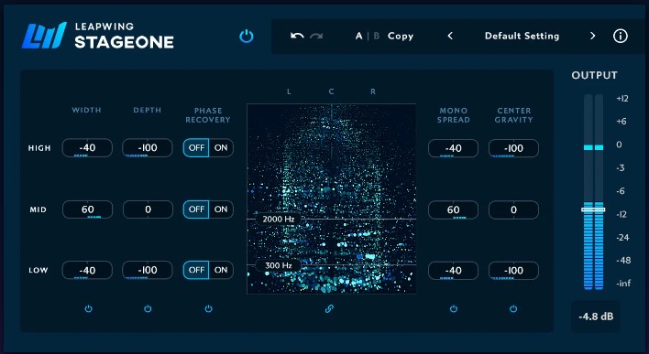Toggle the main plugin power bypass icon
The height and width of the screenshot is (354, 649).
[247, 37]
